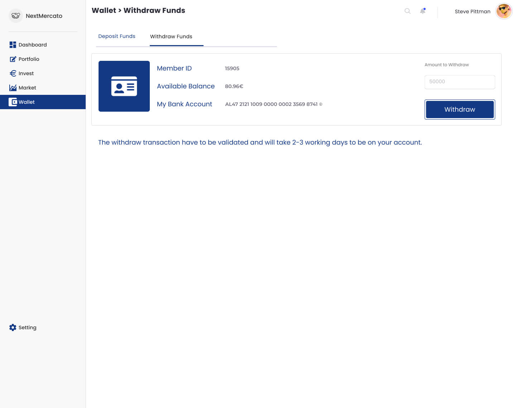This screenshot has height=408, width=516.
Task: Click the info icon after bank account number
Action: tap(321, 104)
